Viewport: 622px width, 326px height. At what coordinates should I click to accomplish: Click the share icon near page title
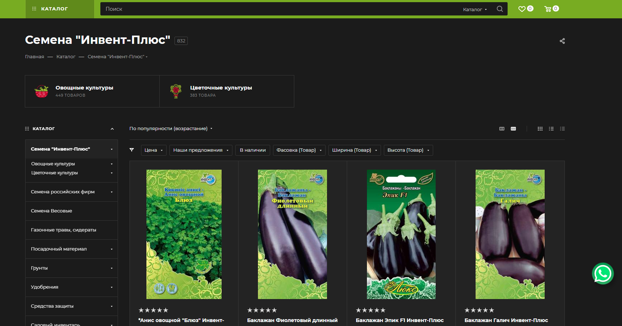tap(562, 41)
